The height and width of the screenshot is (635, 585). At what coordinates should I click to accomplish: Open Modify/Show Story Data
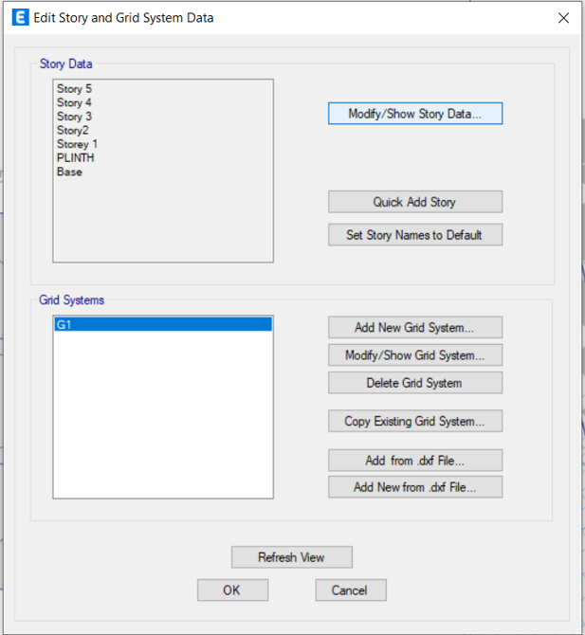415,114
